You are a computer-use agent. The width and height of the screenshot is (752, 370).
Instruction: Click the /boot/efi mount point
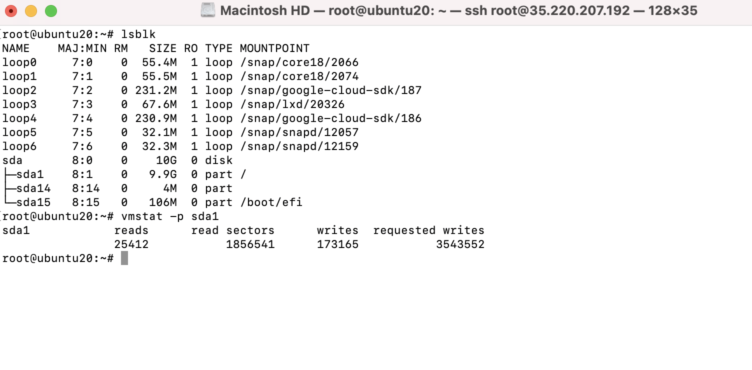(x=271, y=202)
